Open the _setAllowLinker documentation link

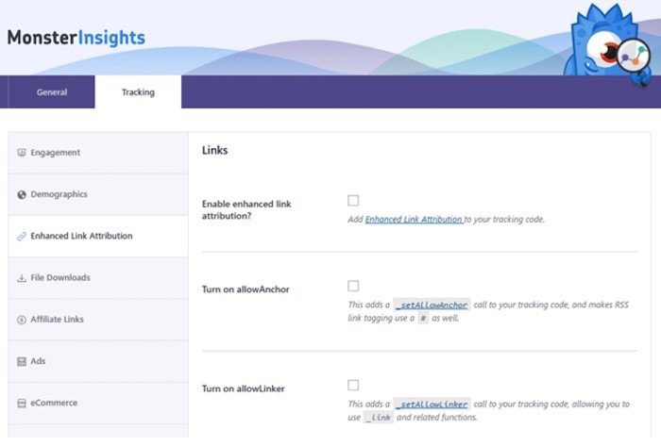click(x=432, y=404)
